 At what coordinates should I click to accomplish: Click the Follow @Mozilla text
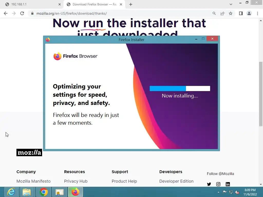tap(220, 174)
